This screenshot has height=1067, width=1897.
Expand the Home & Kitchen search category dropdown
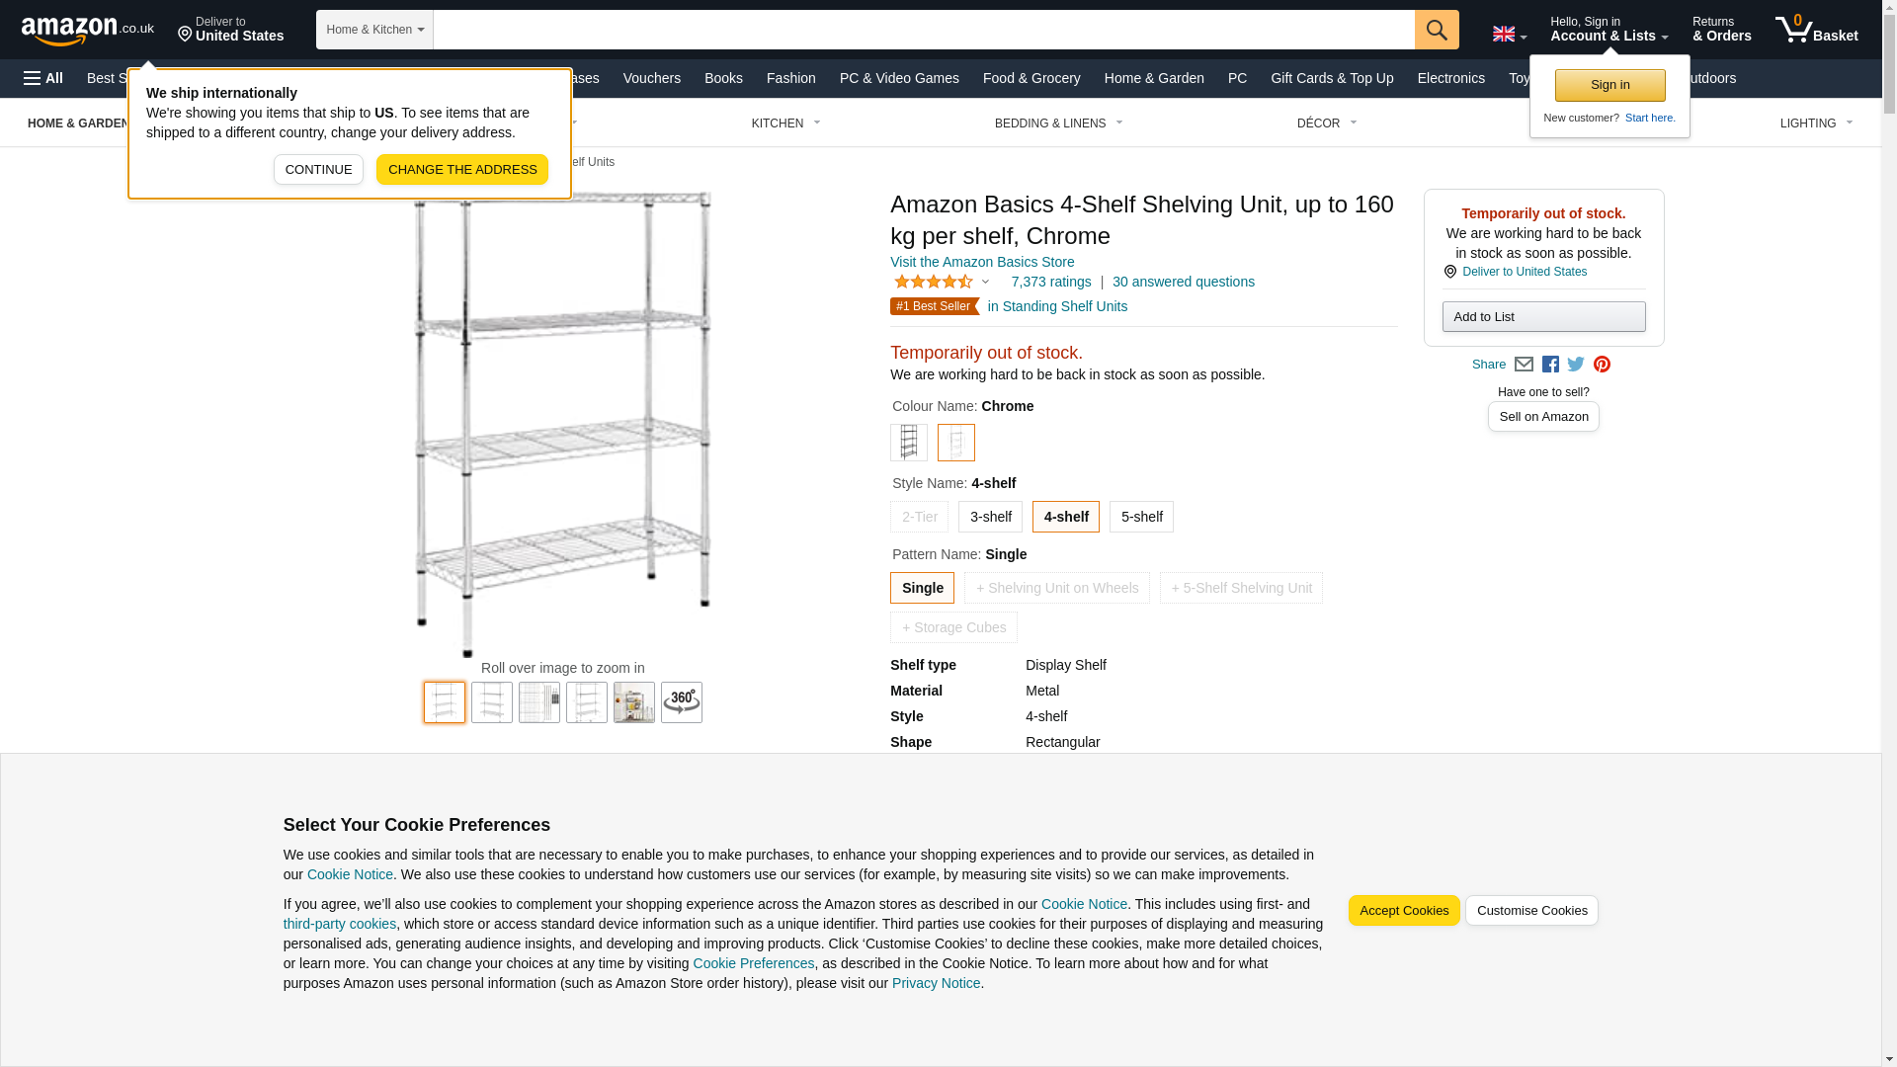(374, 30)
